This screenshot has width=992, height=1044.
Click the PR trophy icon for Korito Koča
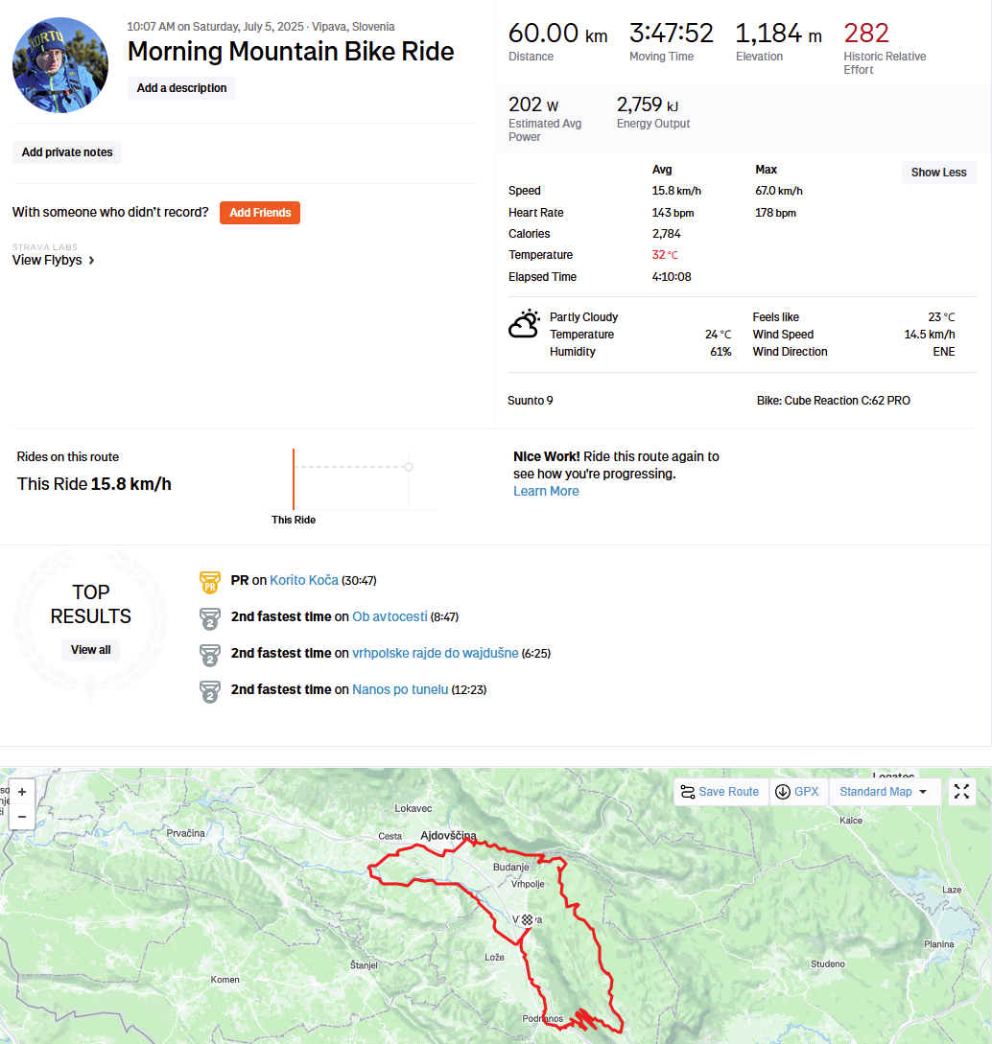pos(210,581)
